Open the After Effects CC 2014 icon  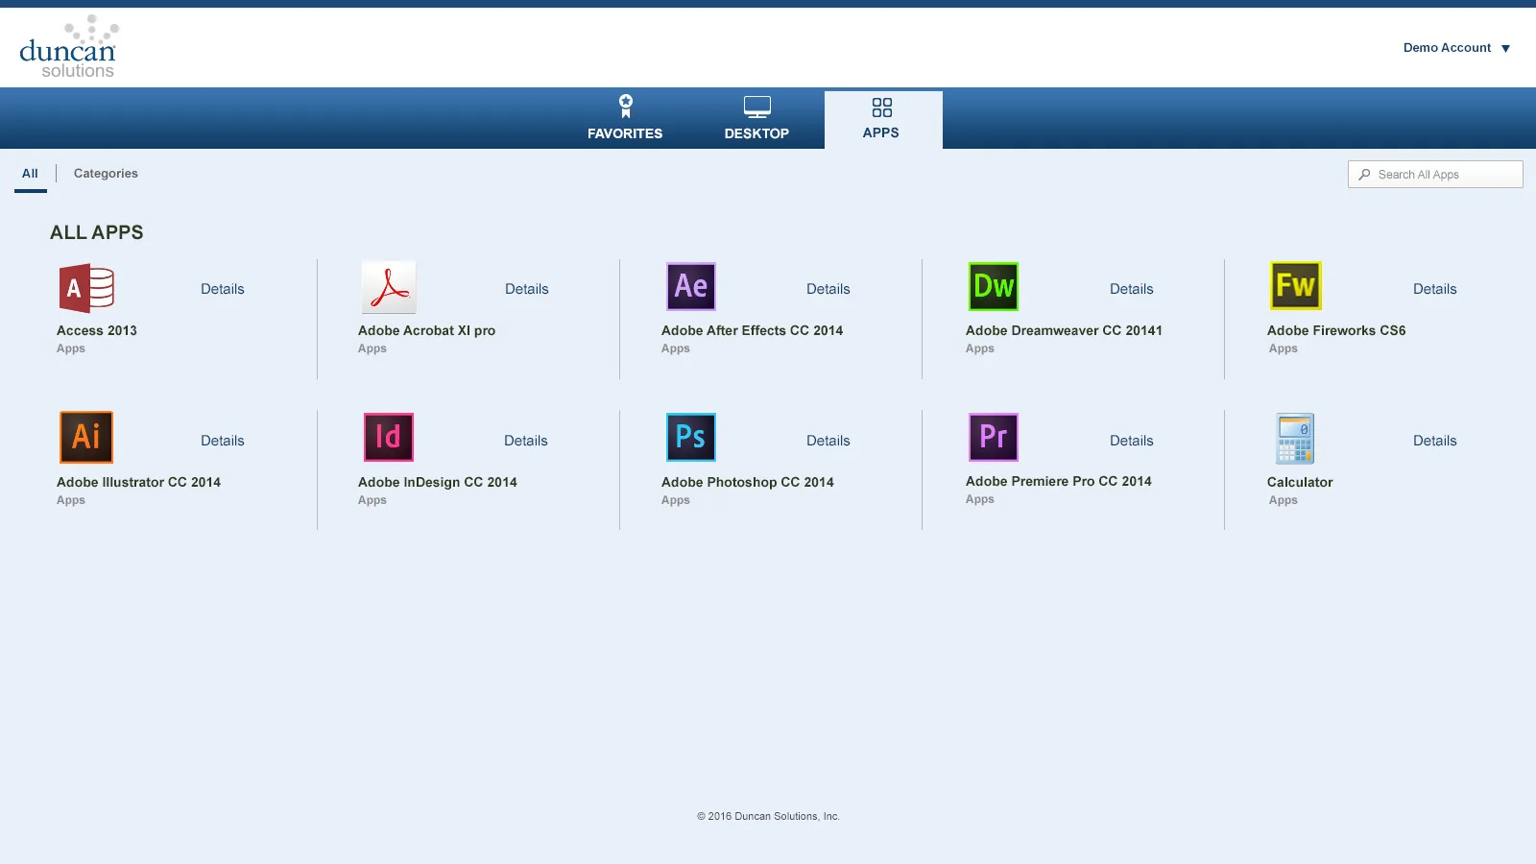click(x=691, y=286)
